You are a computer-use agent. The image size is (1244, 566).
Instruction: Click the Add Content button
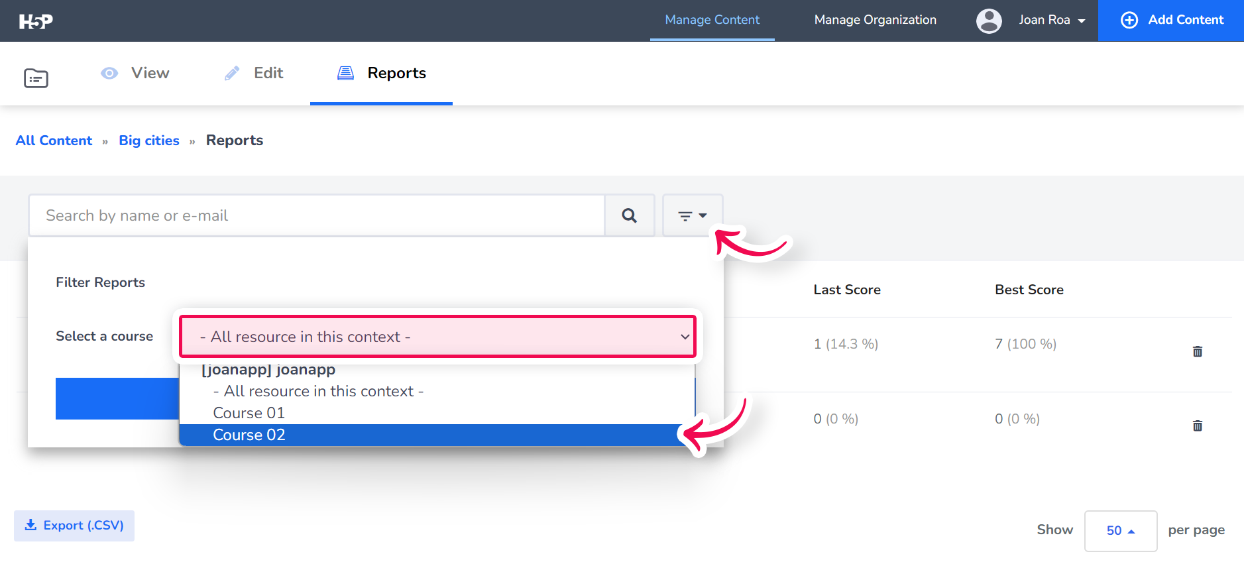1171,21
